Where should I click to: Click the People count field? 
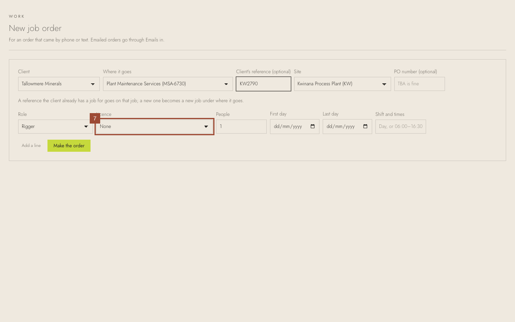(241, 126)
